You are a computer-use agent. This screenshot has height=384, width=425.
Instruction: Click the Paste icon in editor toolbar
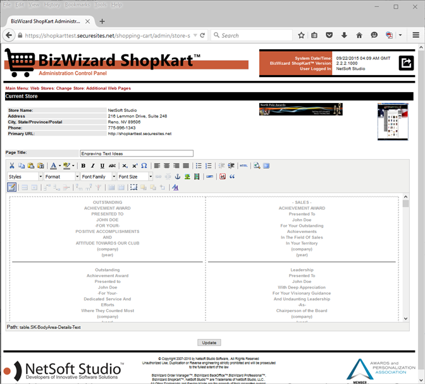pyautogui.click(x=31, y=165)
